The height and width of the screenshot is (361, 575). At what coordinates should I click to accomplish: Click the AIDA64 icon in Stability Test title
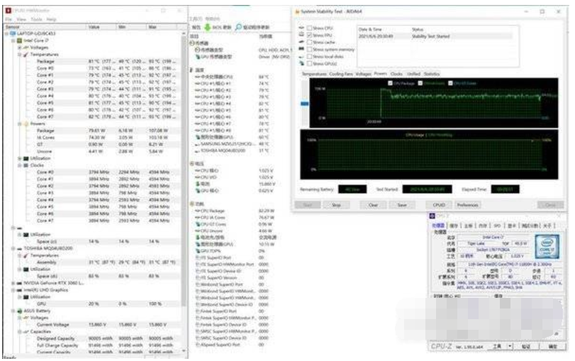click(297, 12)
